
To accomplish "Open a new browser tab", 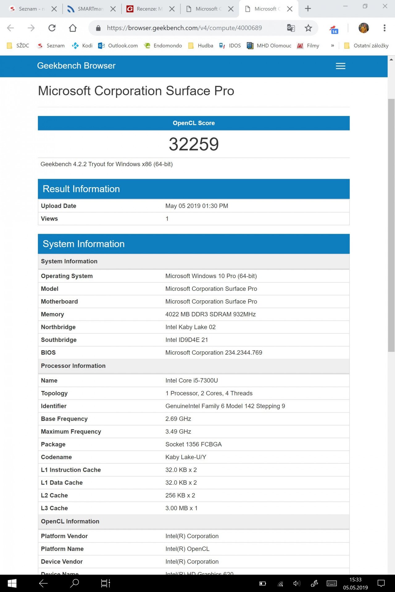I will point(308,9).
